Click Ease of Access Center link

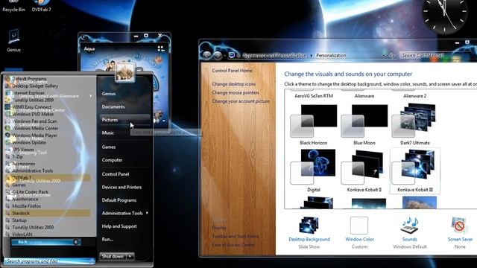pos(233,245)
